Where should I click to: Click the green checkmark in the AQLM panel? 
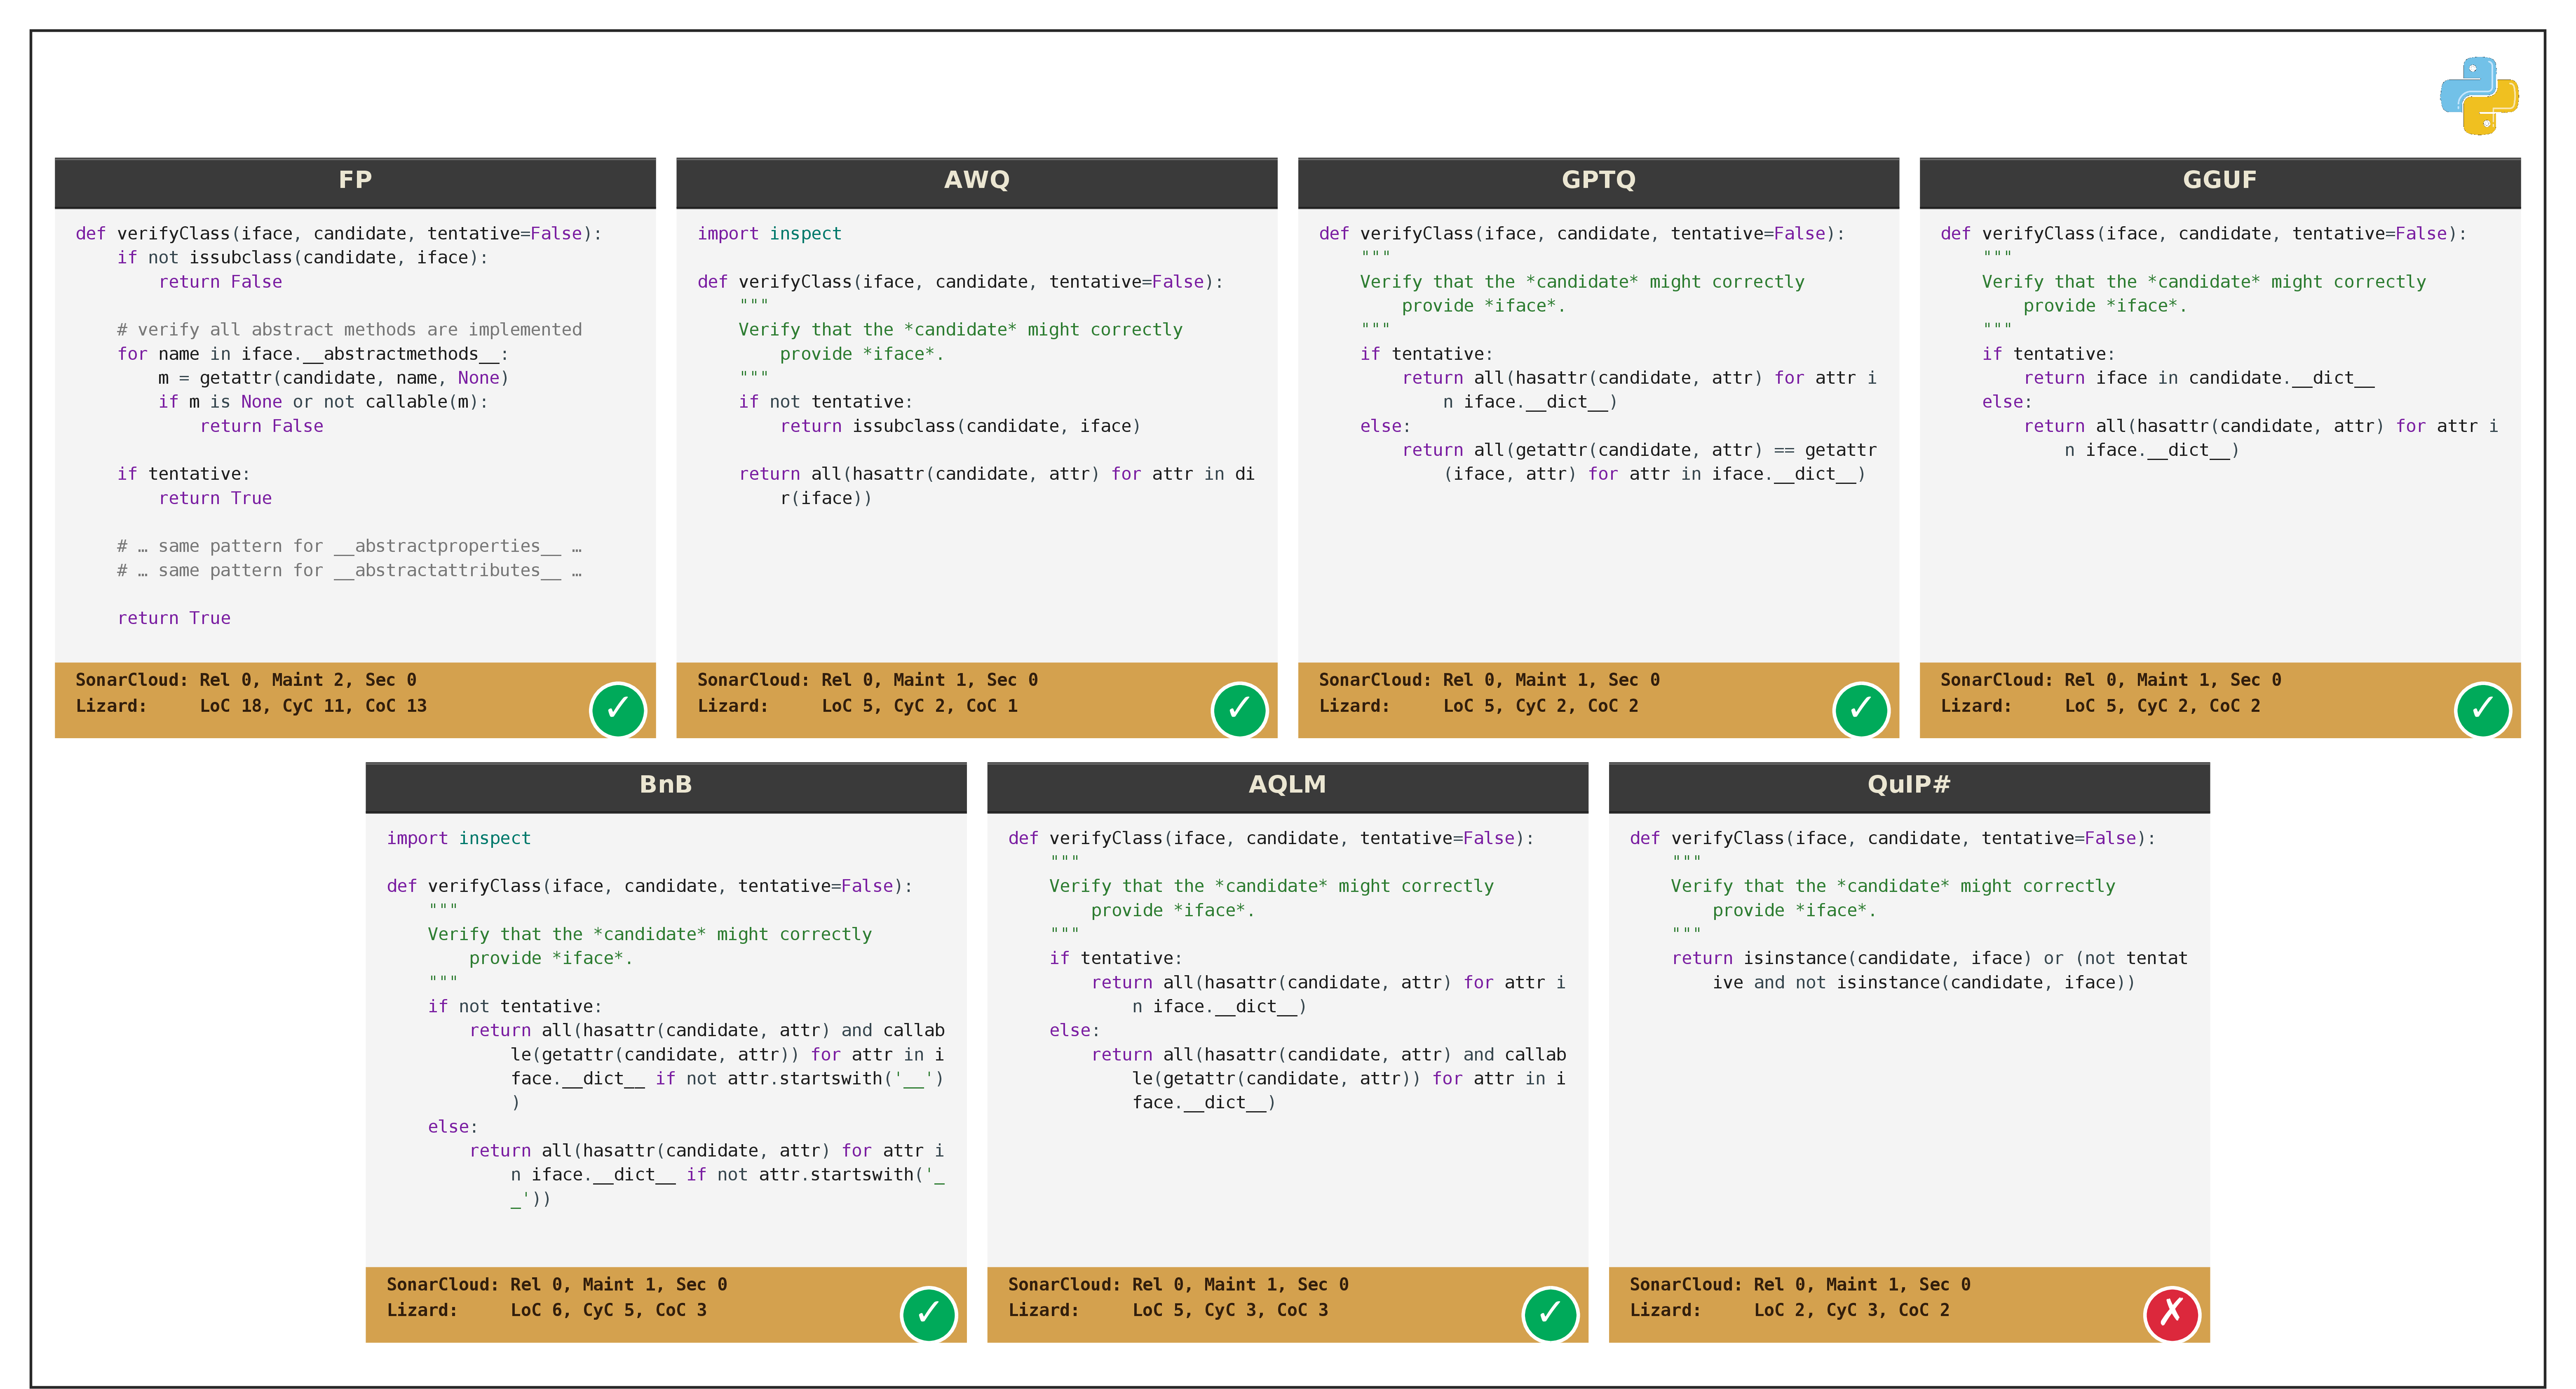(1551, 1314)
